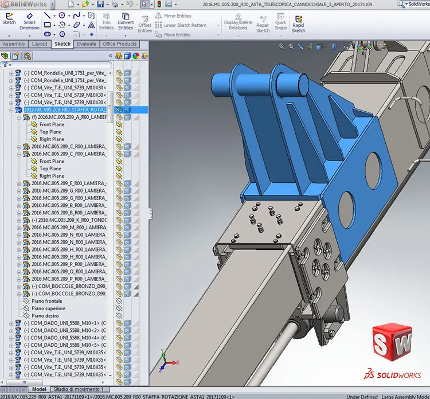The height and width of the screenshot is (399, 430).
Task: Select the Ellipse sketch tool
Action: [x=76, y=25]
